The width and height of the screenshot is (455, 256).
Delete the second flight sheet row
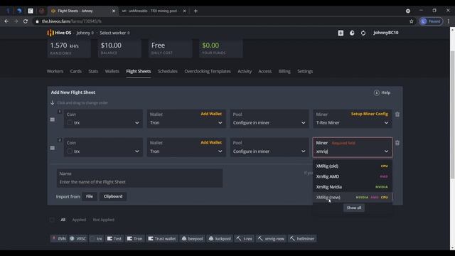click(397, 143)
